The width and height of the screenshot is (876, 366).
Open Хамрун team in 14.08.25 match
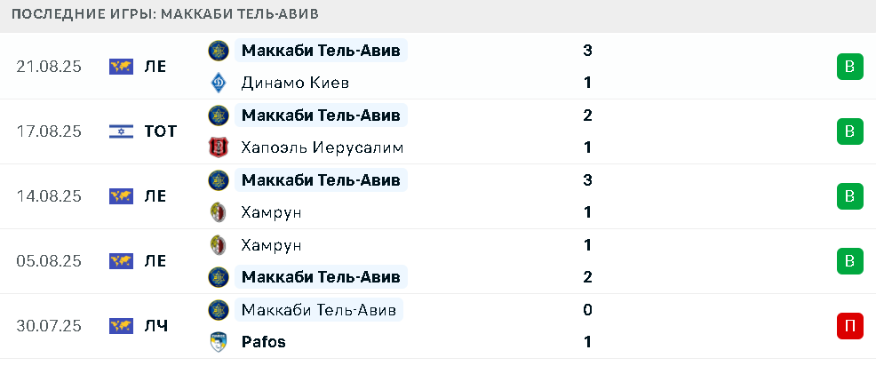click(x=272, y=212)
